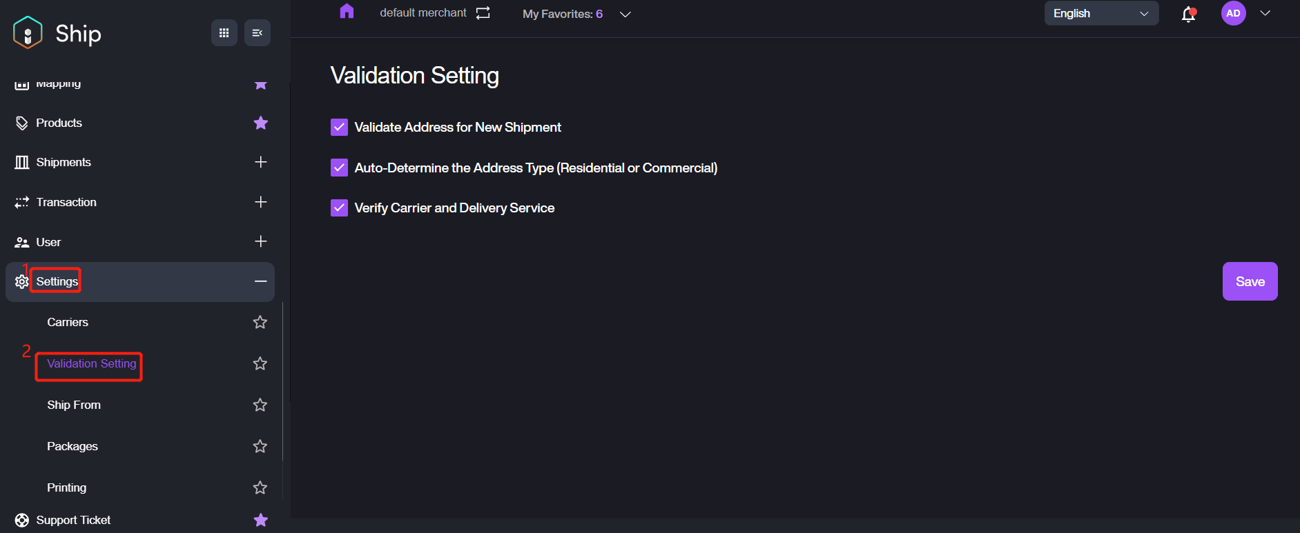The height and width of the screenshot is (533, 1300).
Task: Uncheck Validate Address for New Shipment
Action: click(339, 128)
